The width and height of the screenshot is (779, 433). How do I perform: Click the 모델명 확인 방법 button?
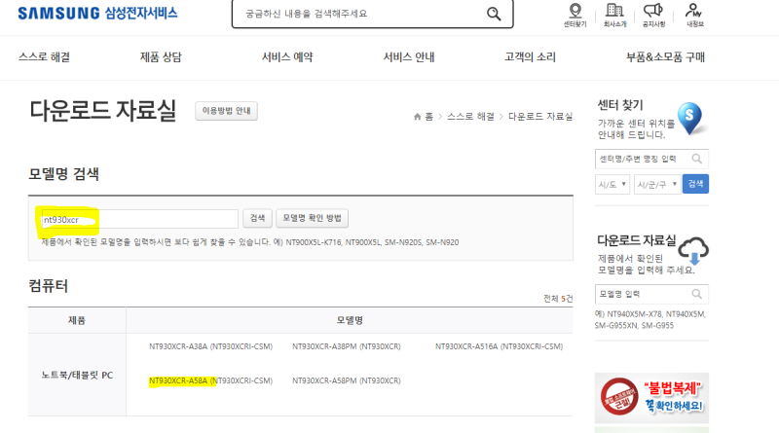pyautogui.click(x=312, y=218)
